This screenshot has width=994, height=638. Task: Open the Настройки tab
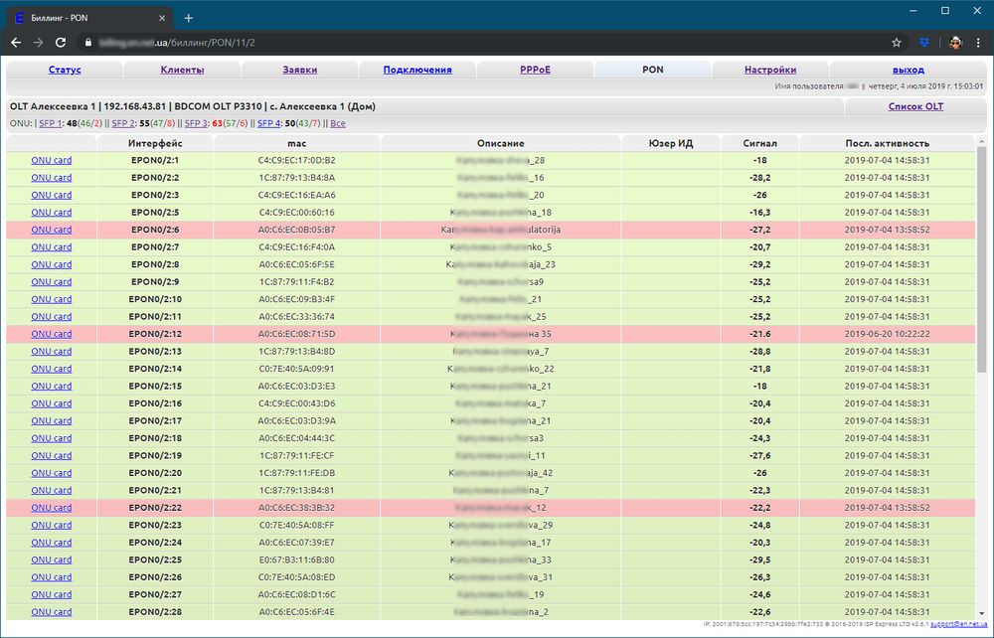coord(770,70)
